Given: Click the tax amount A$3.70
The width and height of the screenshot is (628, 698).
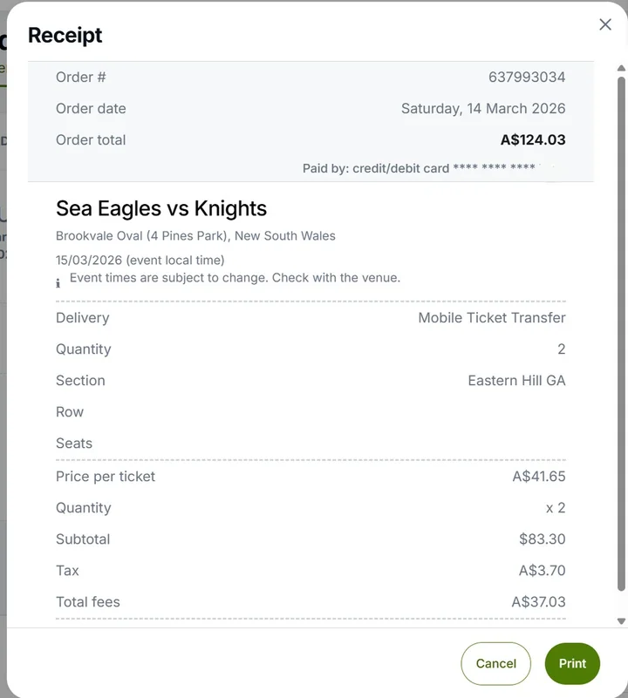Looking at the screenshot, I should pyautogui.click(x=543, y=571).
